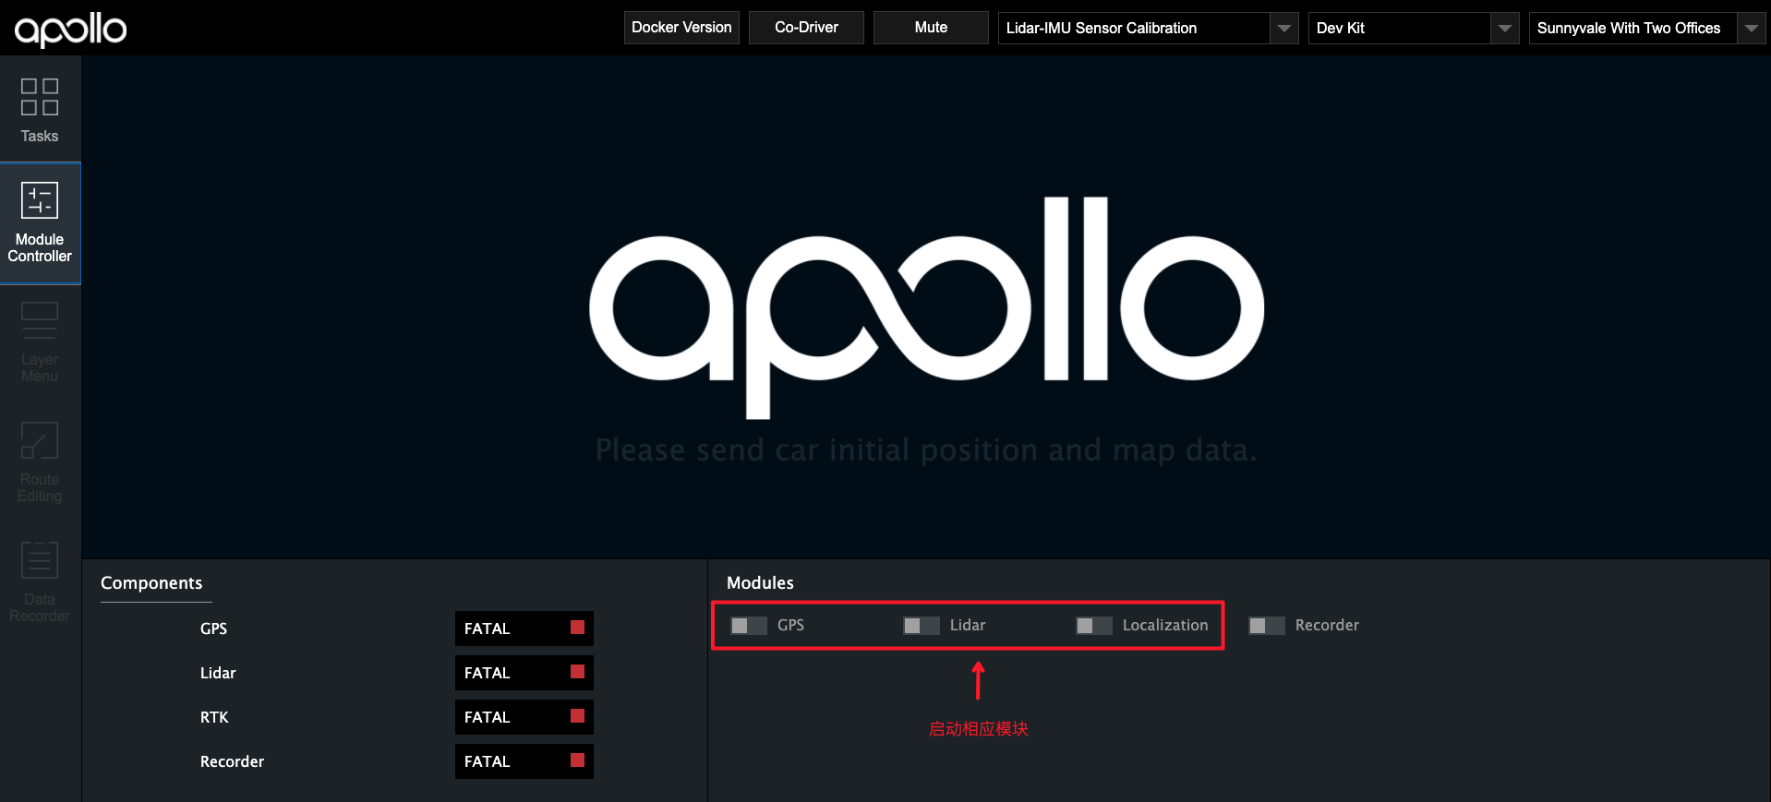The height and width of the screenshot is (802, 1771).
Task: Click the GPS module label text
Action: click(790, 626)
